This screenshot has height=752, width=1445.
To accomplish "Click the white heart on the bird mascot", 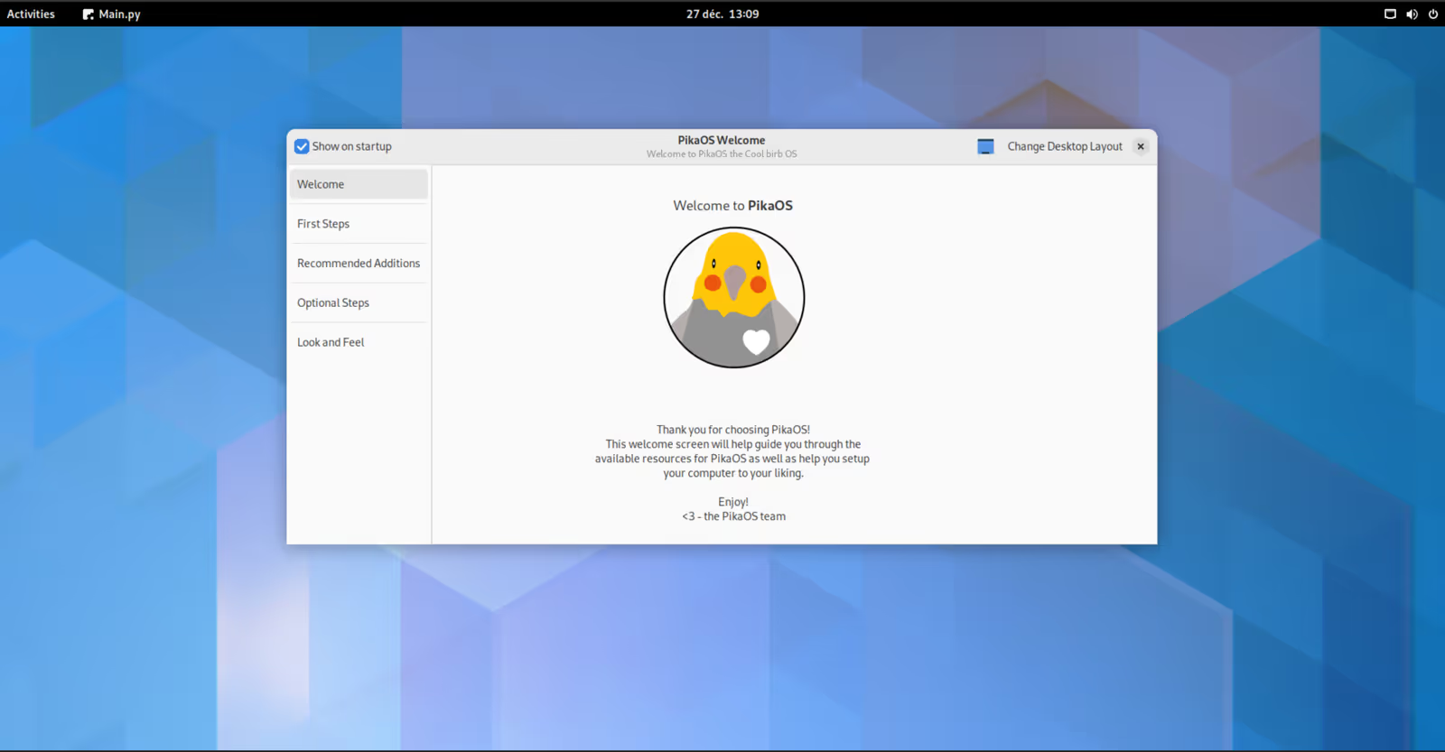I will [756, 341].
